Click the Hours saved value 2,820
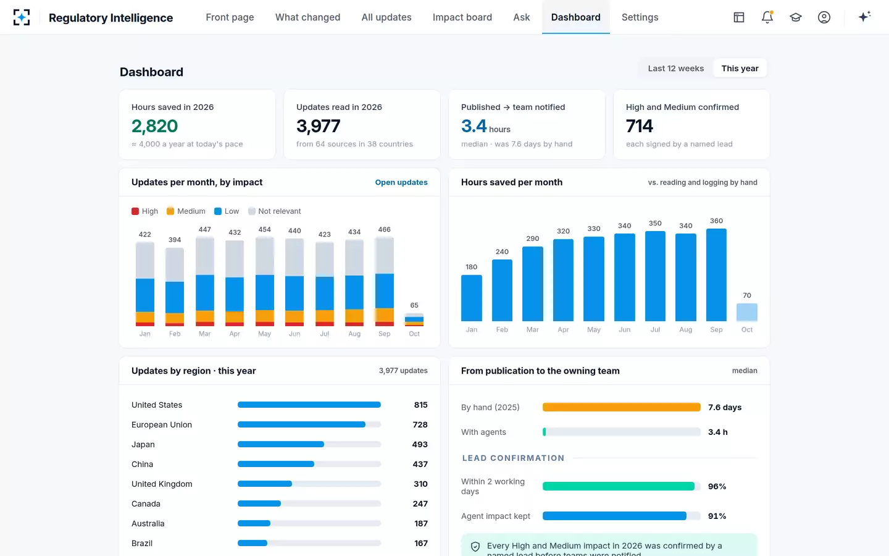This screenshot has height=556, width=889. click(x=155, y=126)
